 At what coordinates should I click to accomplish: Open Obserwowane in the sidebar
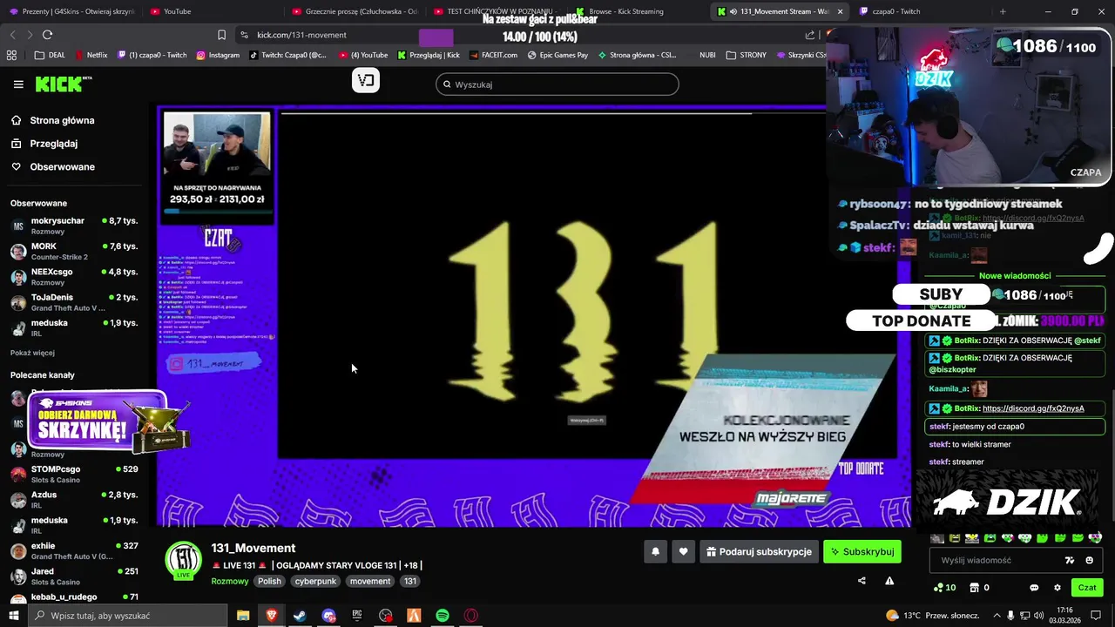pyautogui.click(x=52, y=166)
